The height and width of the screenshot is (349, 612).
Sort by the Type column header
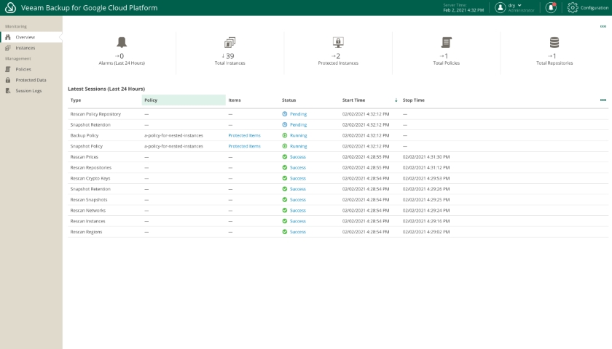tap(76, 100)
